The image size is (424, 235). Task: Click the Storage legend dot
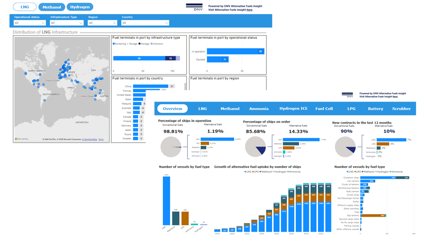pyautogui.click(x=140, y=44)
